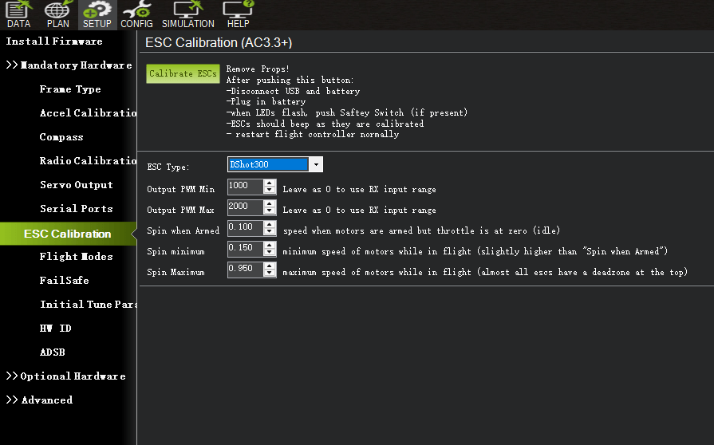Open the HELP icon
Screen dimensions: 714x445
click(238, 14)
